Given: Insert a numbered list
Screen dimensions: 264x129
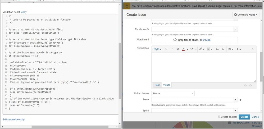Looking at the screenshot, I should pos(223,49).
